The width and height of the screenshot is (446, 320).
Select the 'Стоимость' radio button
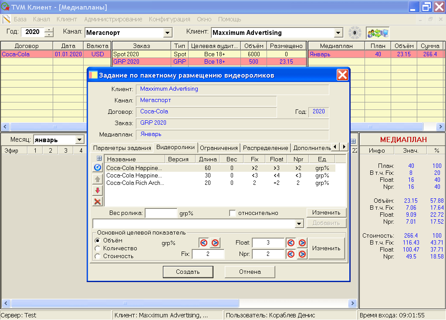click(97, 256)
